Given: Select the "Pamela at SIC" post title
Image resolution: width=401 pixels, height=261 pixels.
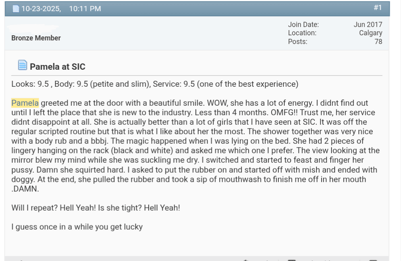Looking at the screenshot, I should point(58,67).
